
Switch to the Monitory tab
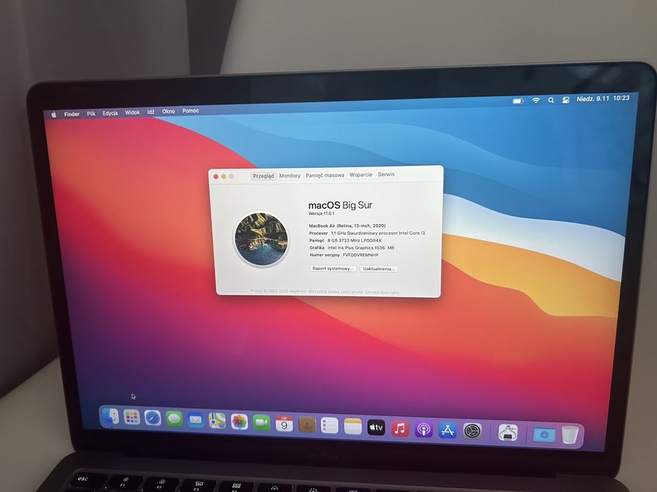tap(289, 176)
